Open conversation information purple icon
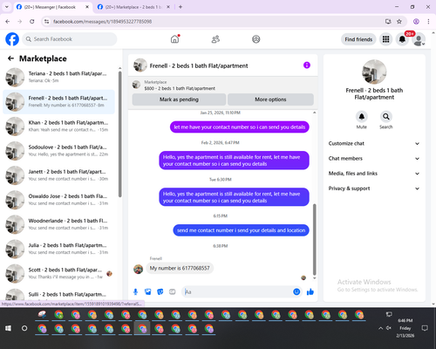436x349 pixels. click(x=307, y=65)
